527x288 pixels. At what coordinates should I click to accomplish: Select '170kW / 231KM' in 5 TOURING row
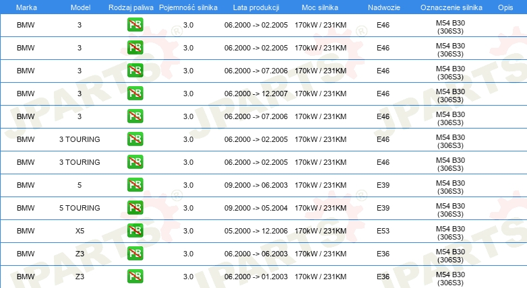(x=320, y=208)
